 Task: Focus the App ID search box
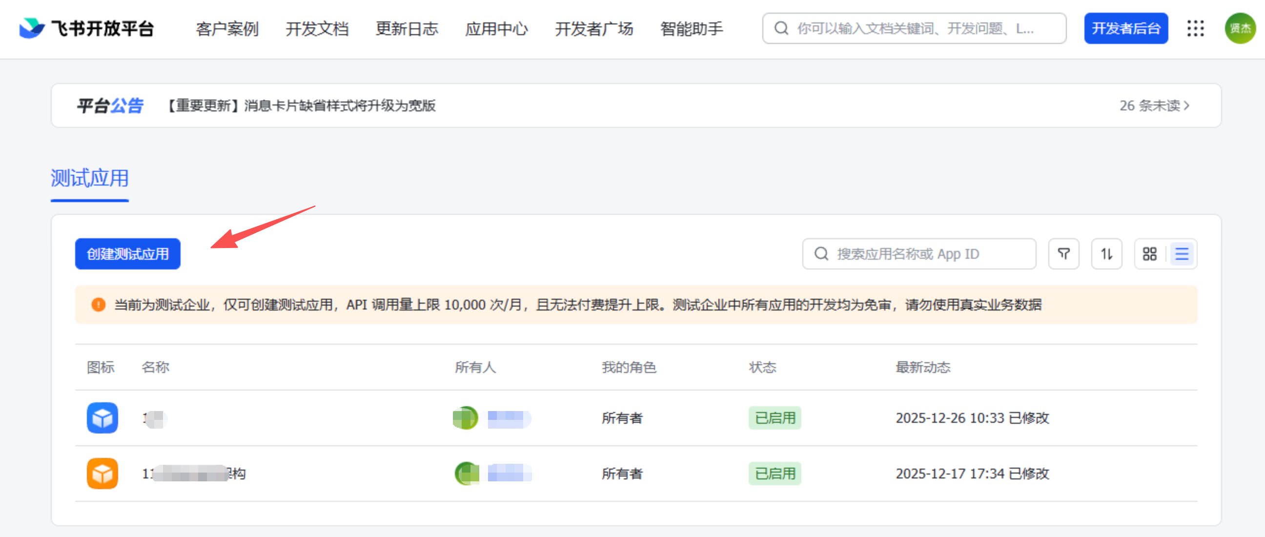[918, 254]
